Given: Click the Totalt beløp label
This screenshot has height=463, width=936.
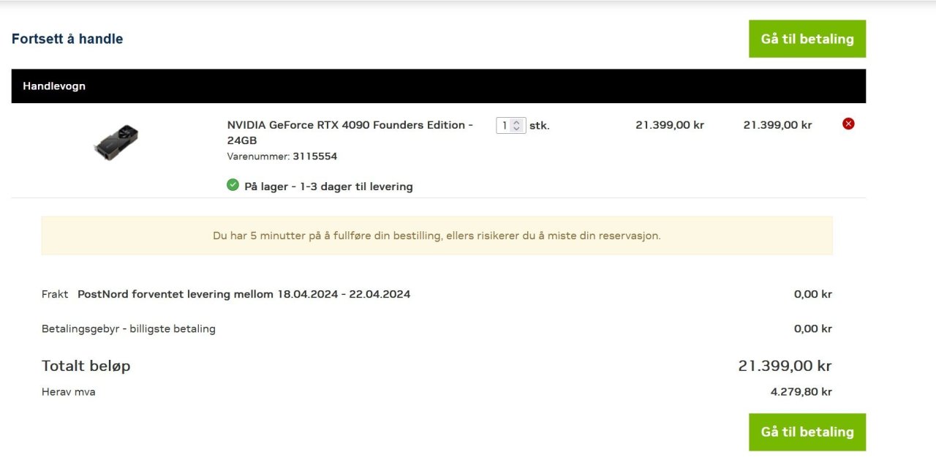Looking at the screenshot, I should click(86, 366).
